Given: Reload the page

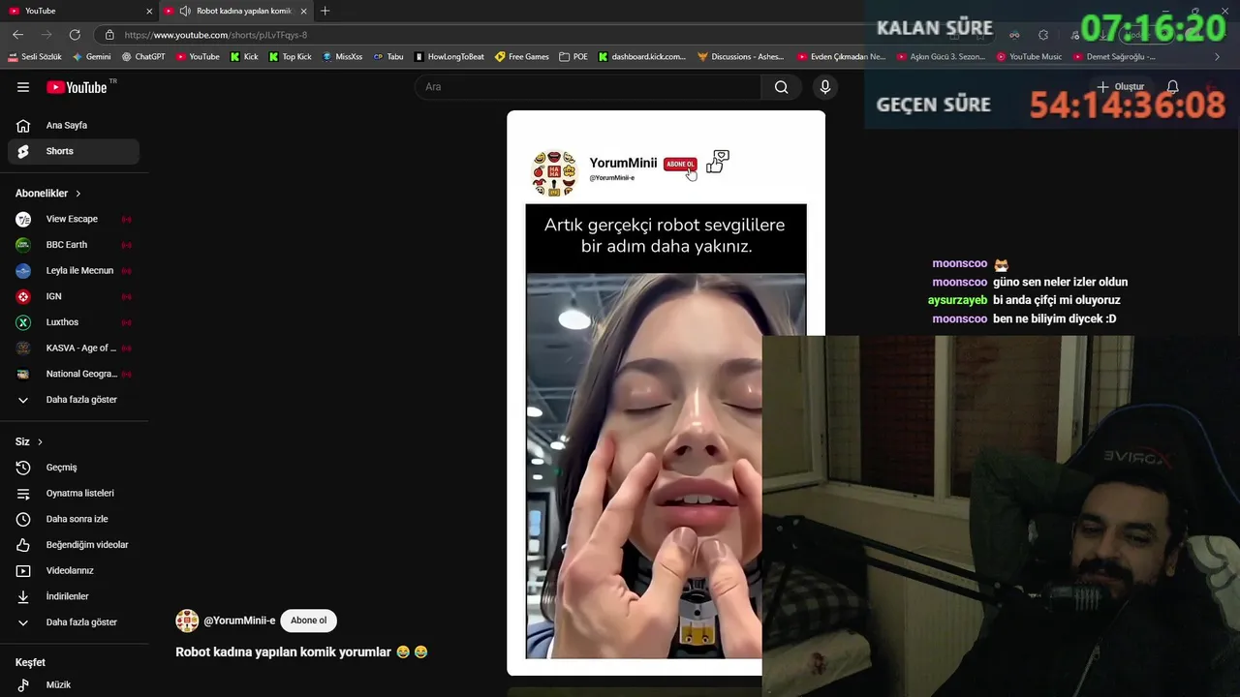Looking at the screenshot, I should click(x=75, y=35).
